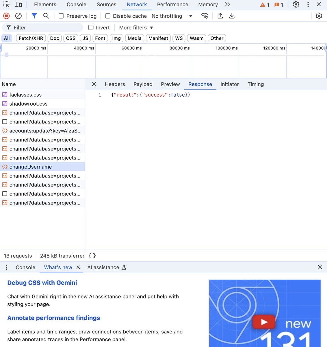The width and height of the screenshot is (327, 347).
Task: Filter by Doc type
Action: 55,38
